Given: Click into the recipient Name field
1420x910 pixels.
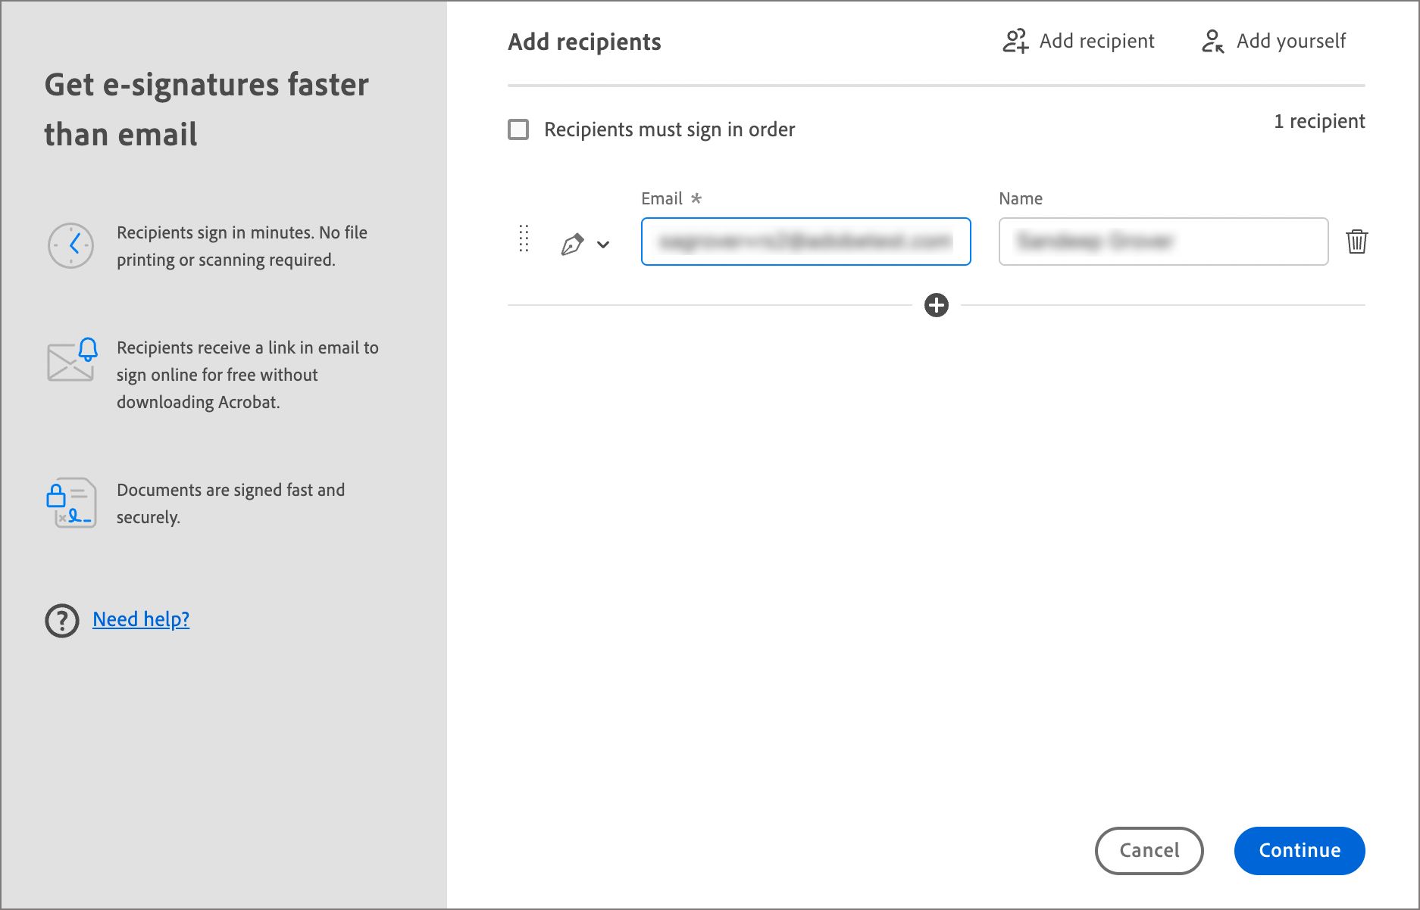Looking at the screenshot, I should 1163,242.
